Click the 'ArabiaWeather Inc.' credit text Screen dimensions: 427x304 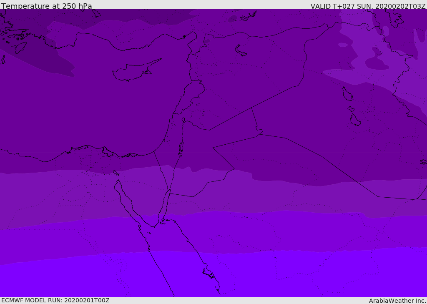397,301
